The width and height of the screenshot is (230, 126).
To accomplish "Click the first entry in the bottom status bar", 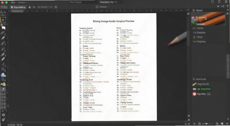I will click(11, 125).
